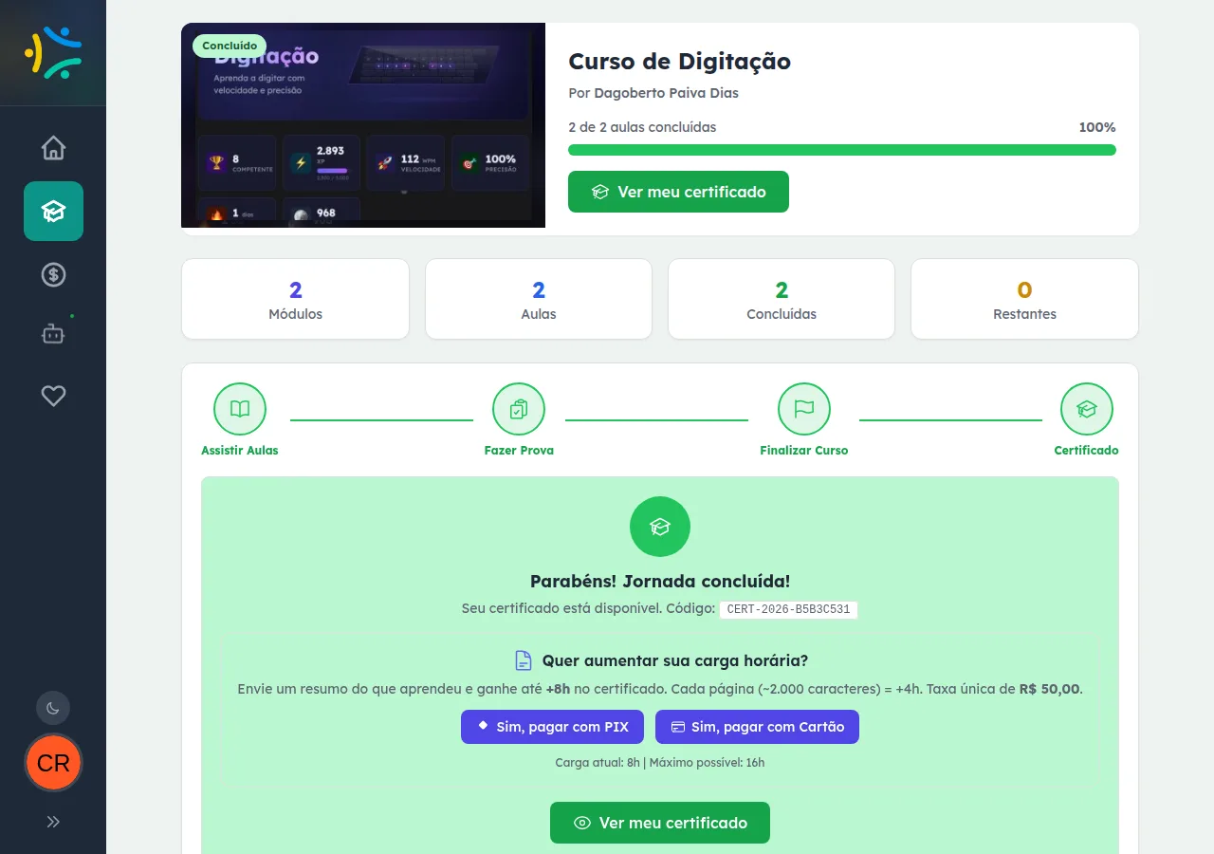This screenshot has width=1214, height=854.
Task: Click the Certificado step label
Action: point(1087,451)
